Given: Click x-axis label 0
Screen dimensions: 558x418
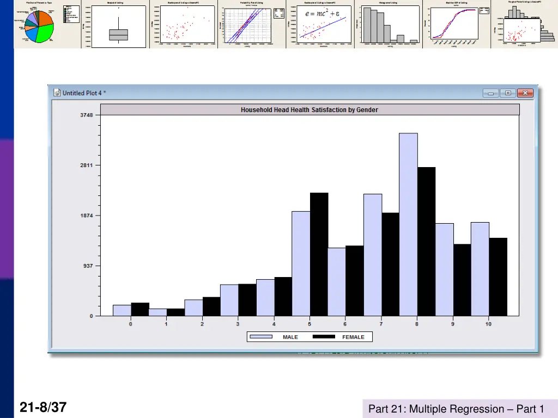Looking at the screenshot, I should (131, 324).
